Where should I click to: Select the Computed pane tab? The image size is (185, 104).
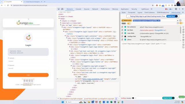132,12
